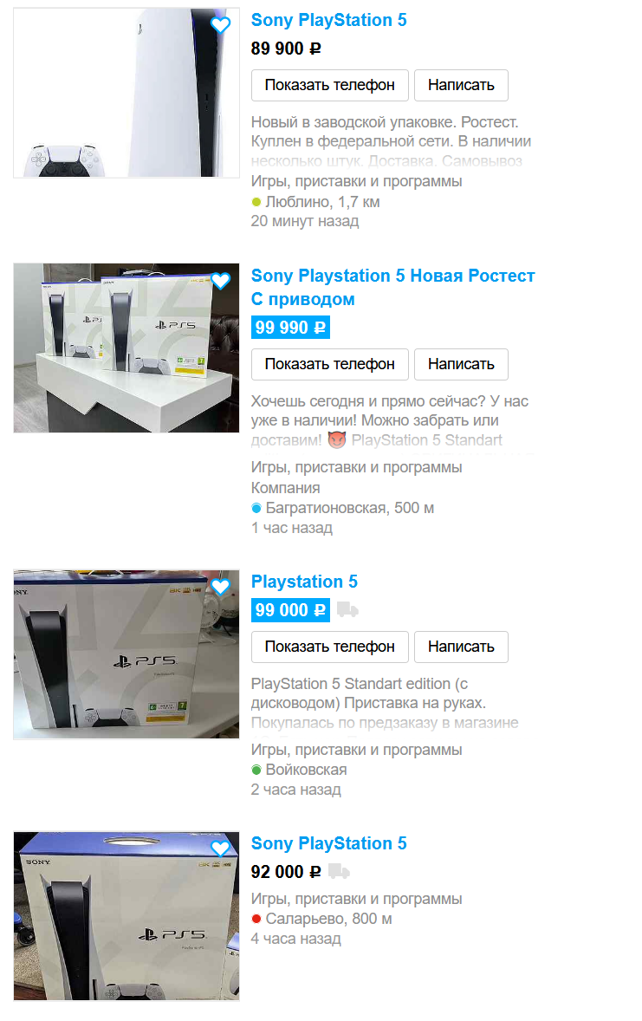Image resolution: width=642 pixels, height=1021 pixels.
Task: Show phone for Playstation 5 Войковская listing
Action: click(329, 647)
